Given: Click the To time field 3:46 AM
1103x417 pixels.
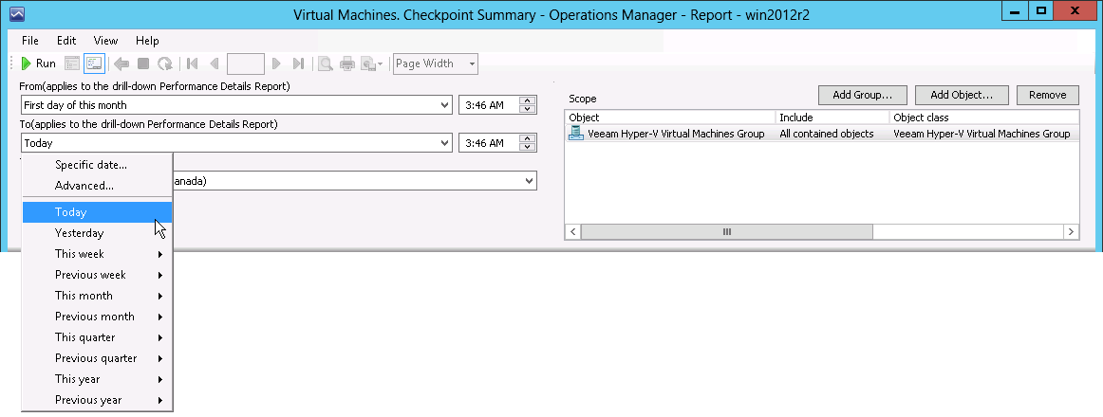Looking at the screenshot, I should pos(488,143).
